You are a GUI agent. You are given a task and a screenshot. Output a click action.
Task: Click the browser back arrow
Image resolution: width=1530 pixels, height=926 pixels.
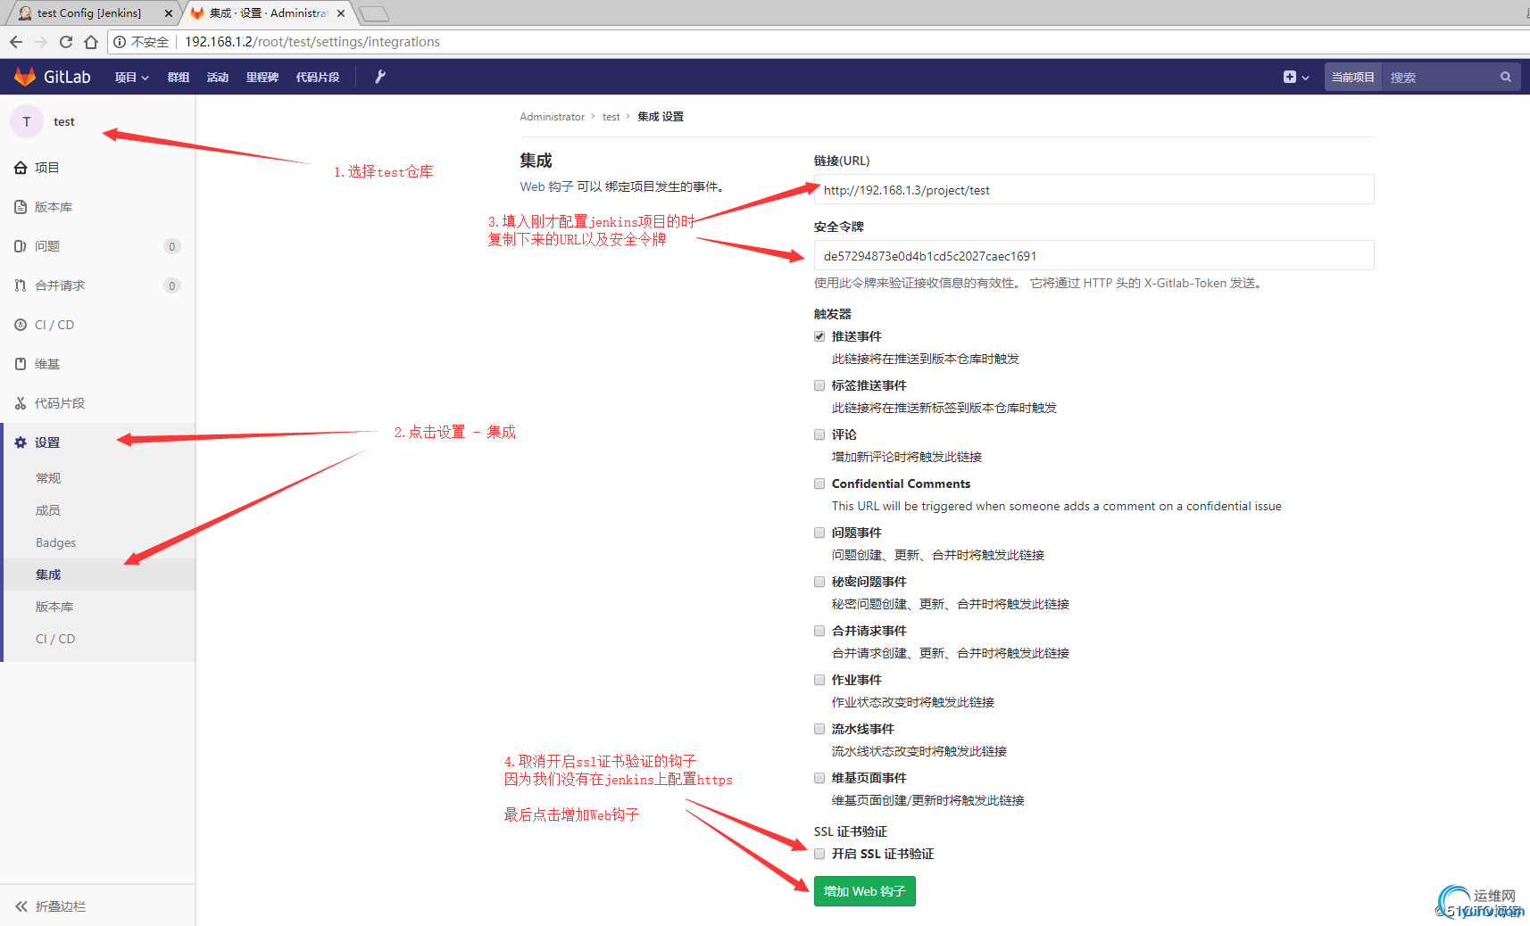point(16,42)
